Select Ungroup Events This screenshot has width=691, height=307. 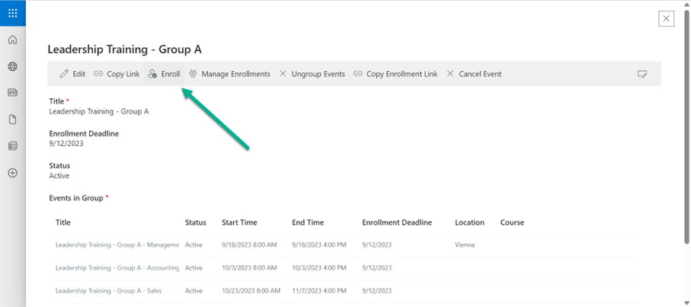(312, 74)
